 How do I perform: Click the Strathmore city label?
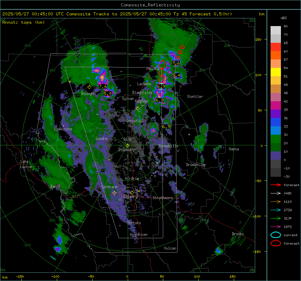[163, 198]
